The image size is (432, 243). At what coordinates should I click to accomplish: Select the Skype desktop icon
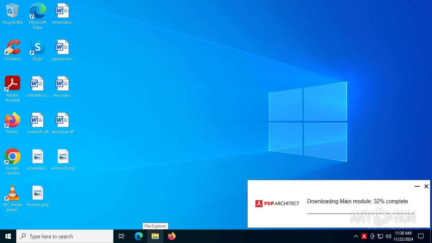37,51
